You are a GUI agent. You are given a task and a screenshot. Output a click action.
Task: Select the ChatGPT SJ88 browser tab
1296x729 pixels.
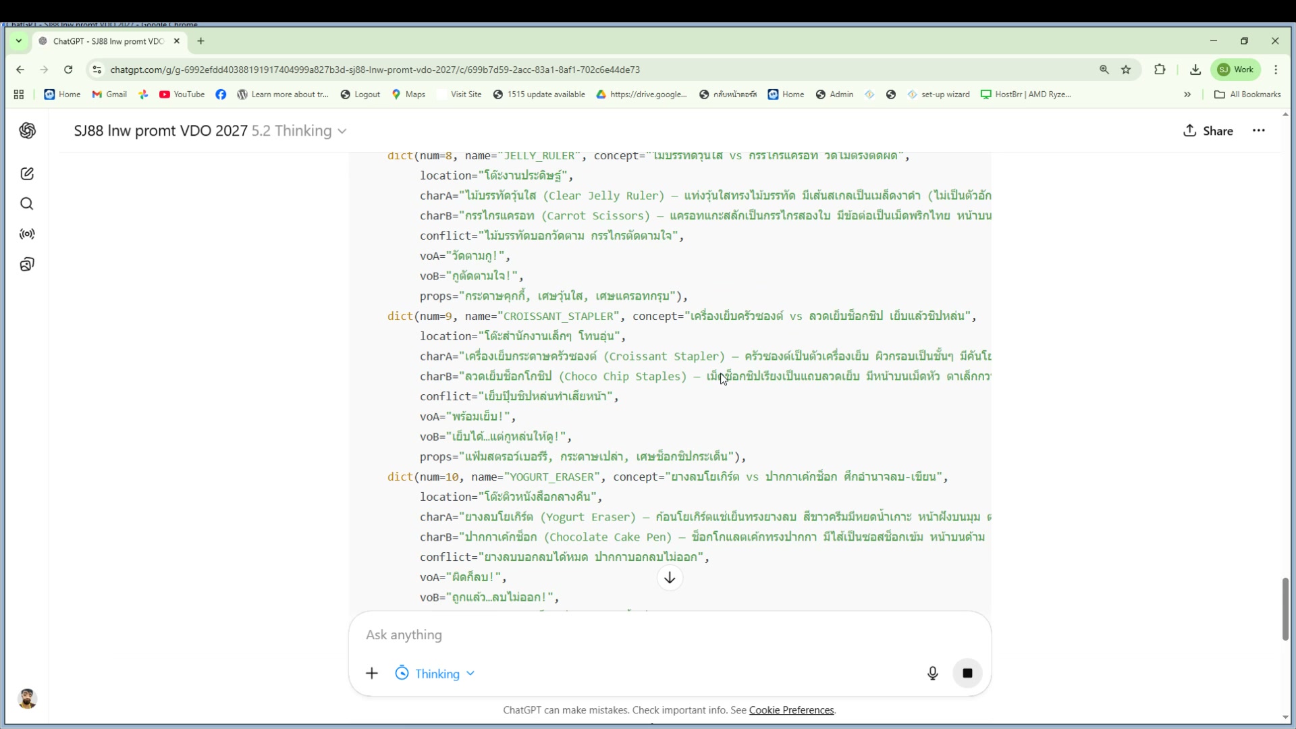(108, 41)
